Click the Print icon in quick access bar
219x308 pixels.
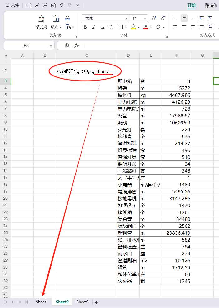point(45,5)
